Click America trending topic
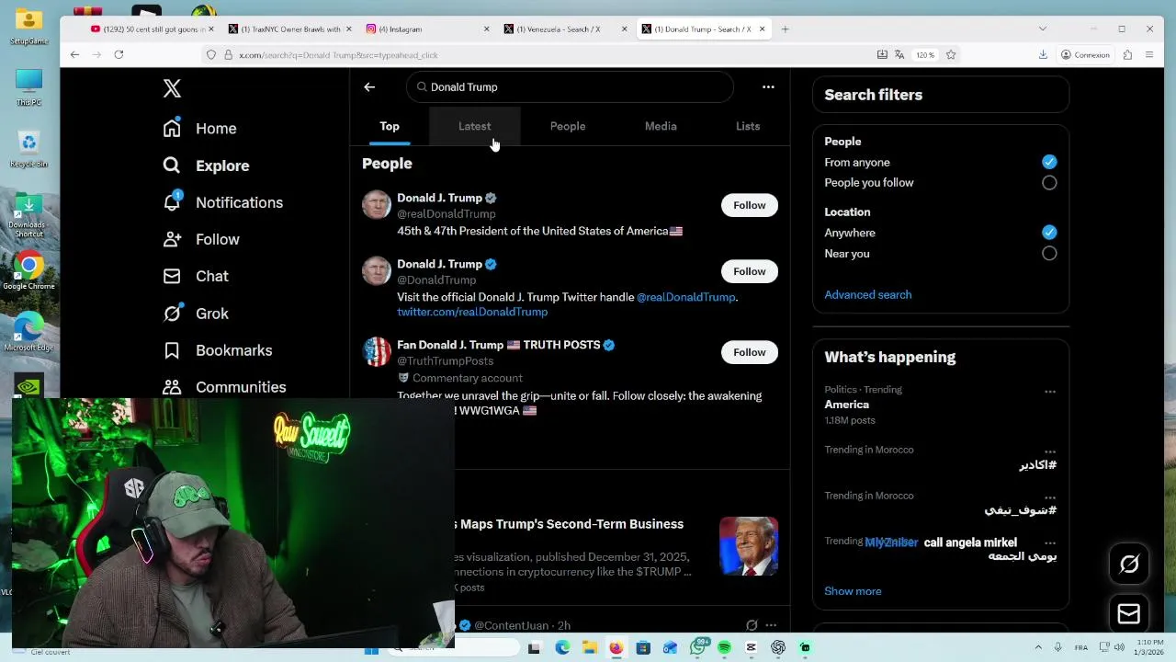This screenshot has width=1176, height=662. pos(846,405)
